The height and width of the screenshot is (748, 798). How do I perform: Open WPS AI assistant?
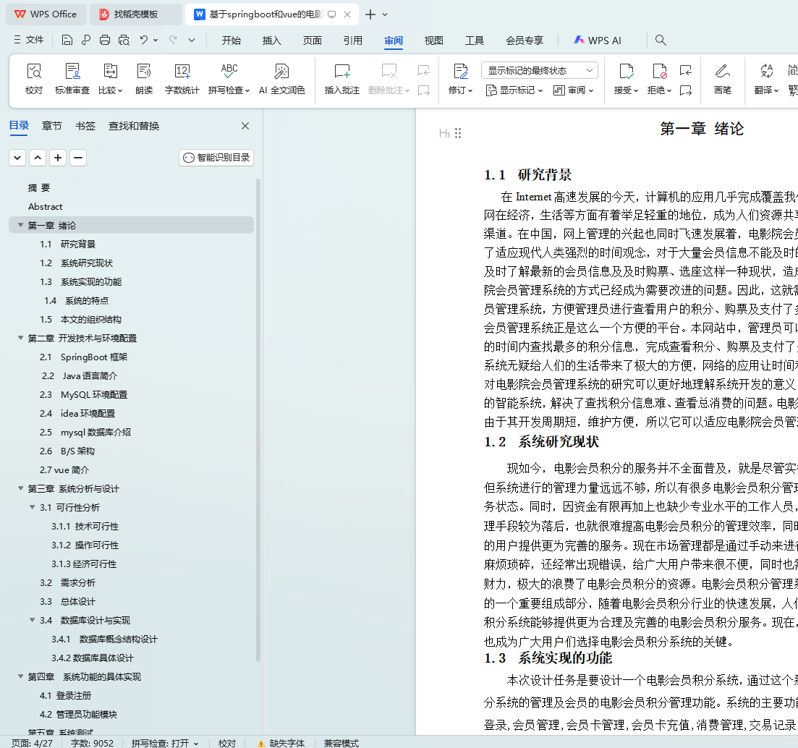tap(598, 41)
